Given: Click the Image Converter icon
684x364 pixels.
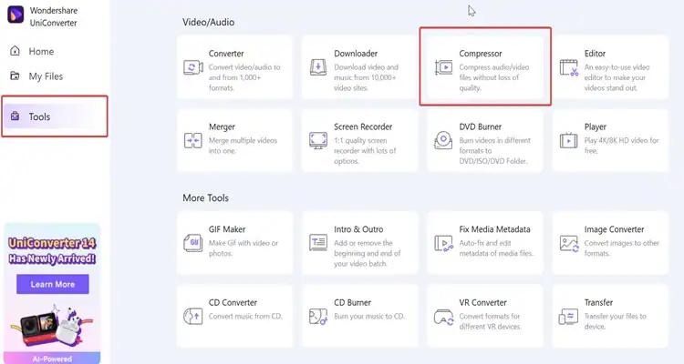Looking at the screenshot, I should (x=569, y=243).
